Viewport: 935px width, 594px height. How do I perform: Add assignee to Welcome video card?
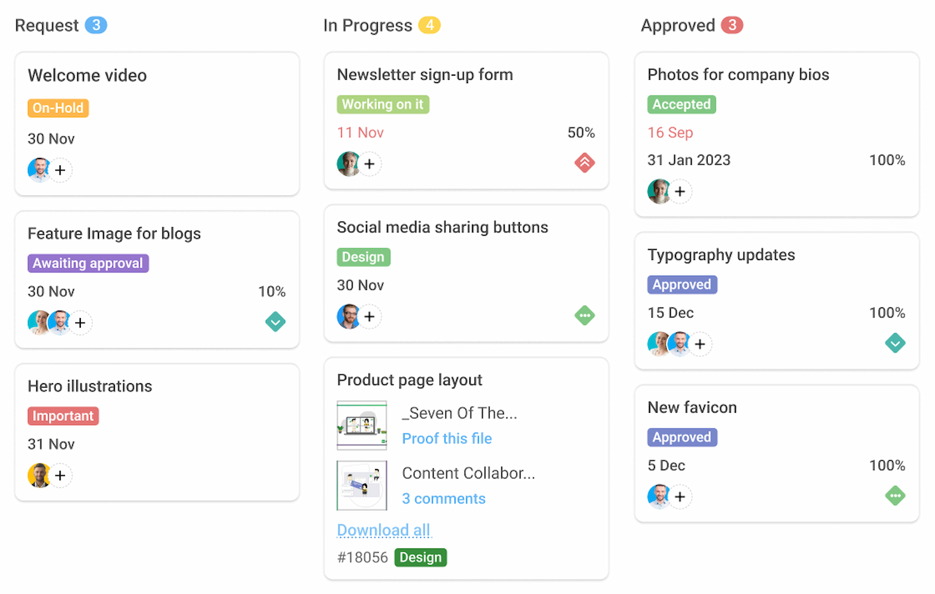(x=60, y=170)
